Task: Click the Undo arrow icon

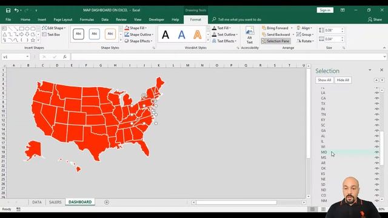Action: tap(16, 10)
